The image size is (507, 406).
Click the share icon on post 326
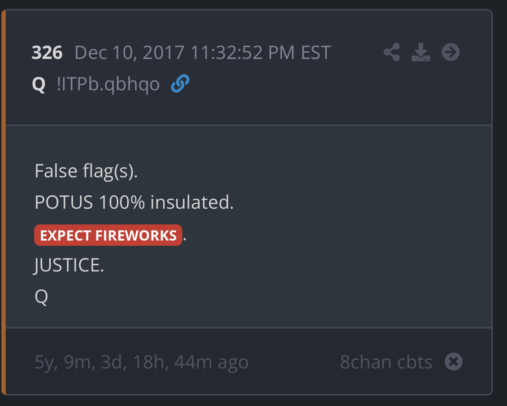pyautogui.click(x=392, y=52)
